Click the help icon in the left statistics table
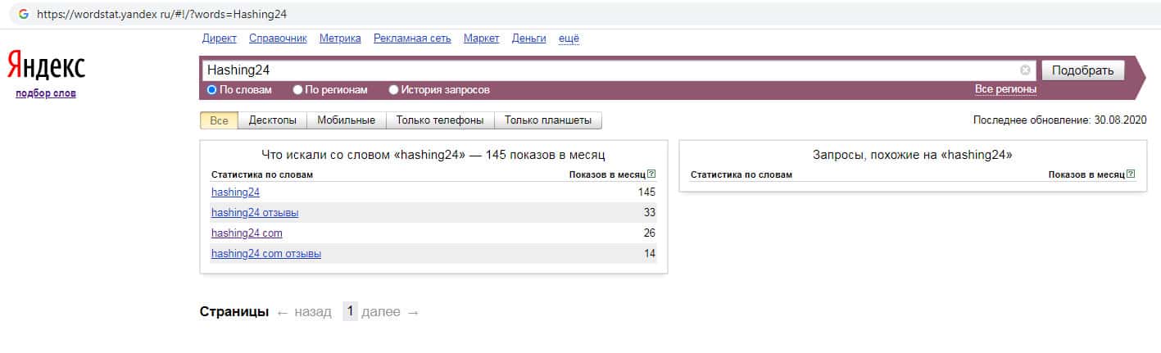 [x=651, y=174]
